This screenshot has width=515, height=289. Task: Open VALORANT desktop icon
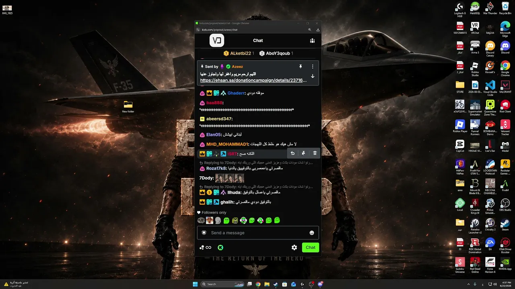(x=505, y=87)
